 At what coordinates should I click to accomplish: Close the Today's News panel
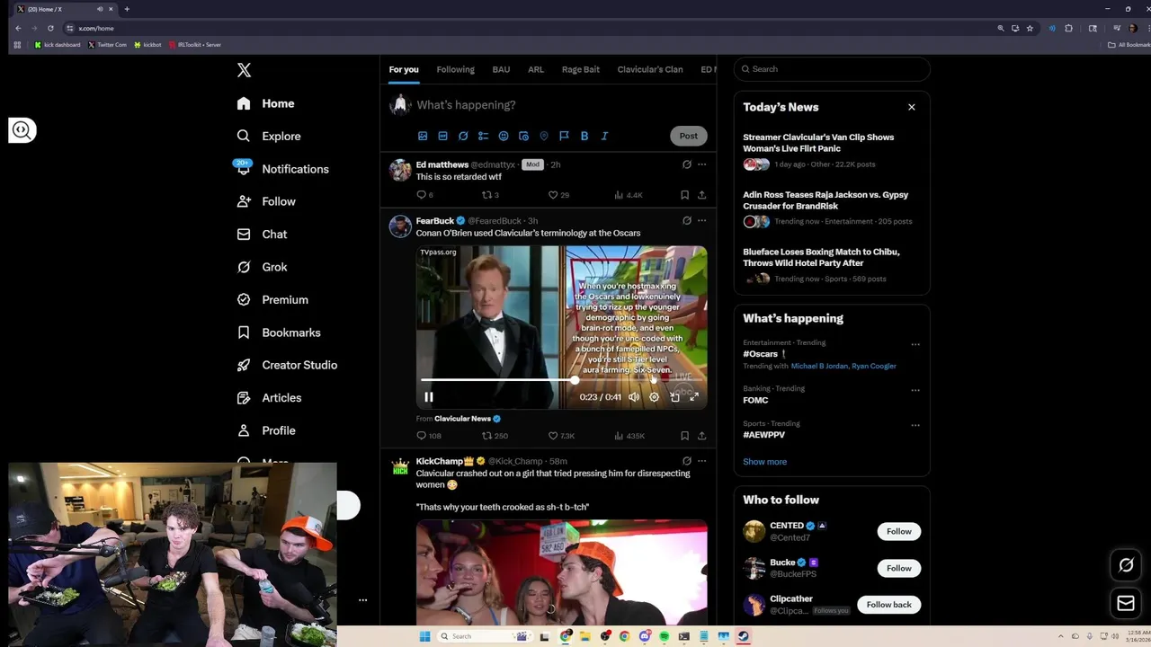click(x=911, y=107)
